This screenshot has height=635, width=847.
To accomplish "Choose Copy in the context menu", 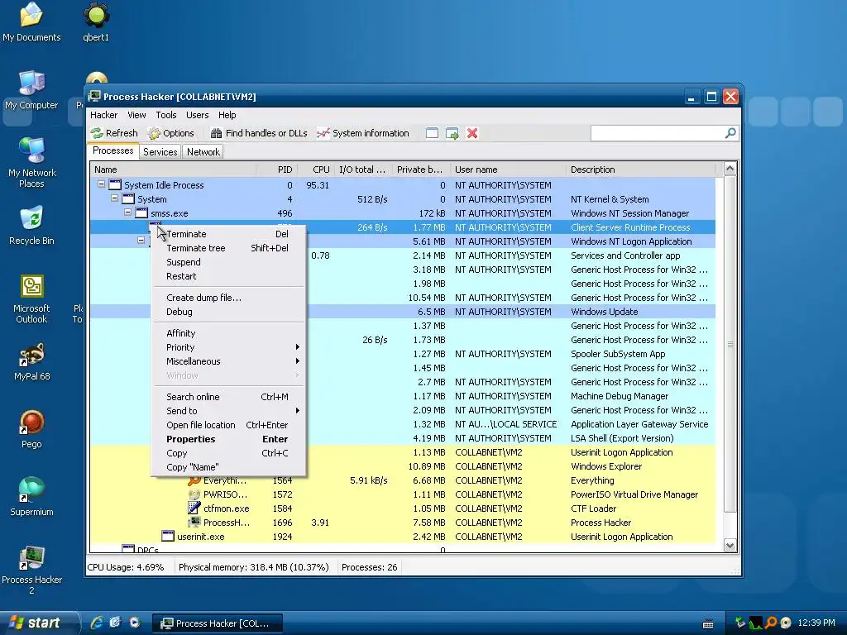I will click(x=228, y=453).
